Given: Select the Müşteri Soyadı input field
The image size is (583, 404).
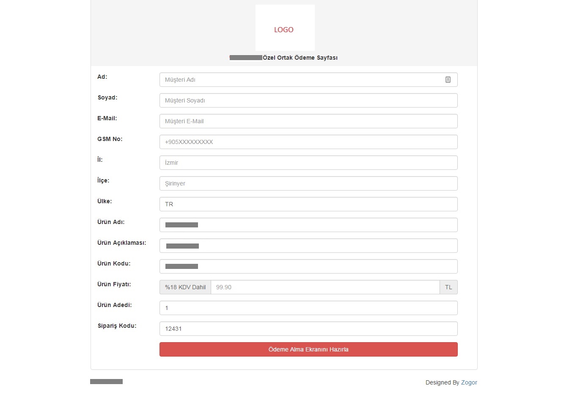Looking at the screenshot, I should pos(308,100).
